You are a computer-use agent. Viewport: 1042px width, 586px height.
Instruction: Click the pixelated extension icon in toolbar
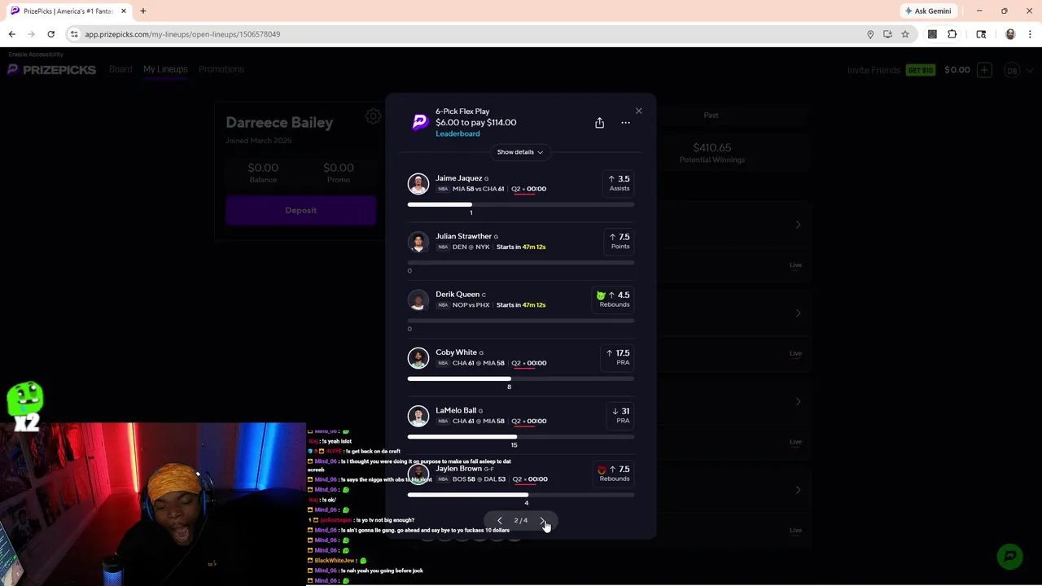click(x=932, y=34)
